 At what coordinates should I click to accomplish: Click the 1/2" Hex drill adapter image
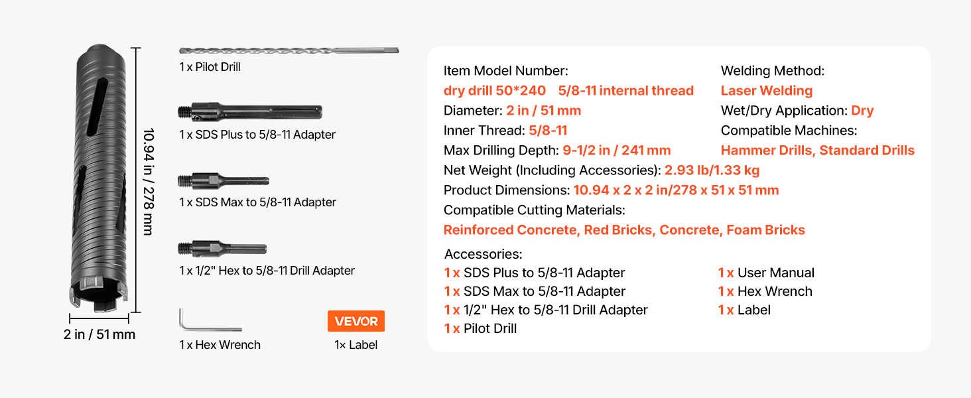(x=222, y=249)
